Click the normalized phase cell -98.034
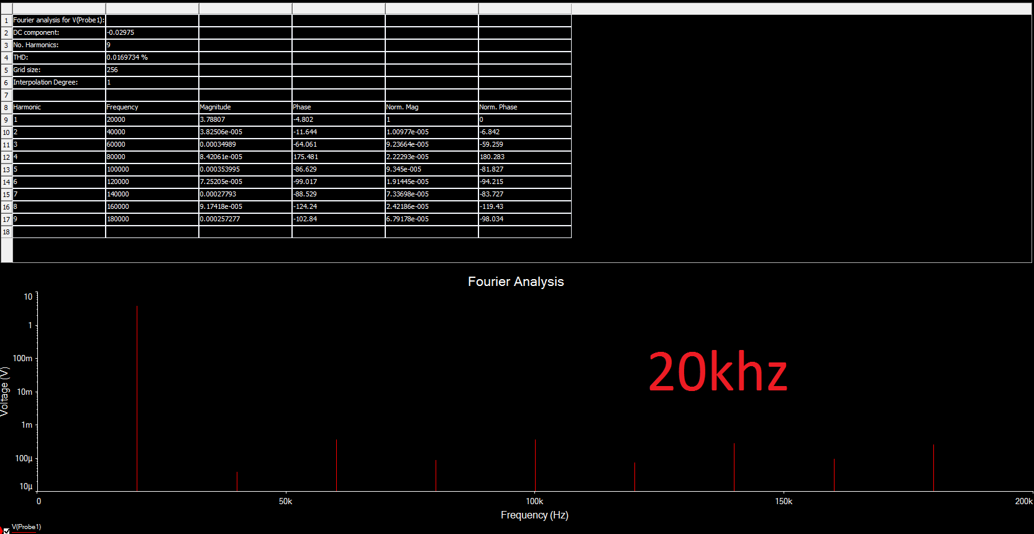The image size is (1034, 534). tap(525, 219)
